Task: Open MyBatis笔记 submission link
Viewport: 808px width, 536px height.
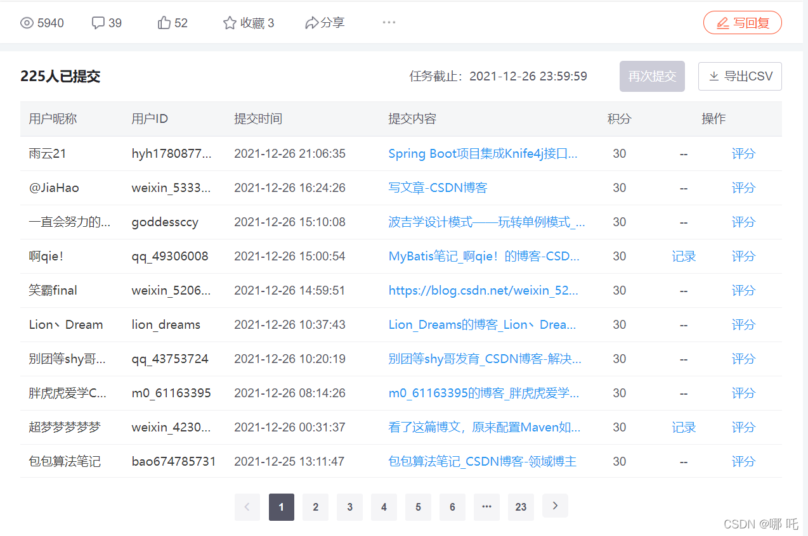Action: pos(483,257)
